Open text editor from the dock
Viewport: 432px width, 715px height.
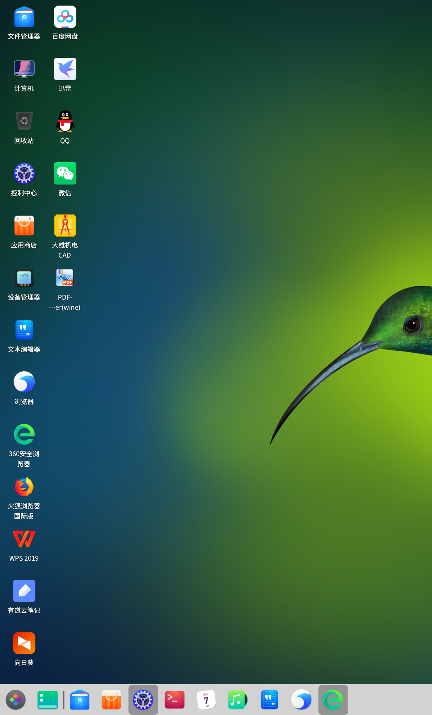tap(270, 700)
